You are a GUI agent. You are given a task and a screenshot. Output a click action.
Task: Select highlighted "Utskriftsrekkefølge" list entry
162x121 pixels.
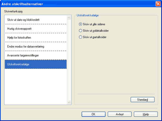pyautogui.click(x=36, y=64)
